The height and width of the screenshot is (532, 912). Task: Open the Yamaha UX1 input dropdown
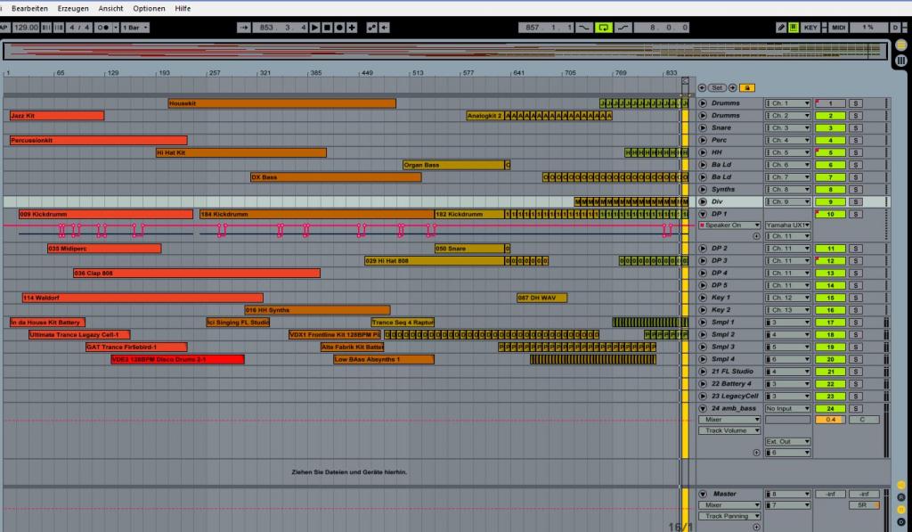(787, 225)
